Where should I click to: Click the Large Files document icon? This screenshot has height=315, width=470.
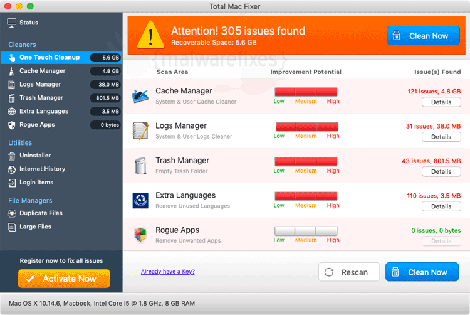pos(11,227)
